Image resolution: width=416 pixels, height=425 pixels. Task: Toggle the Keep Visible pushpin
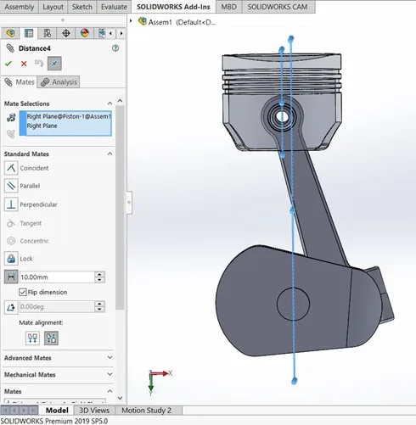[54, 64]
